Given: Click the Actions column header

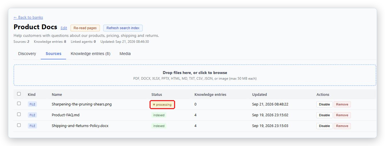Looking at the screenshot, I should (x=323, y=94).
